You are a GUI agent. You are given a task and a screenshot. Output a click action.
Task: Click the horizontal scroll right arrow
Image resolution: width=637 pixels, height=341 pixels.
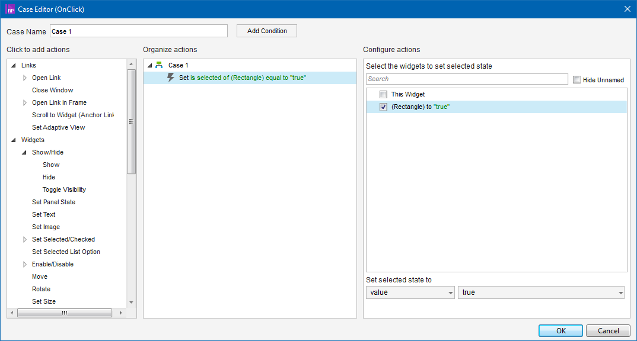pos(120,313)
